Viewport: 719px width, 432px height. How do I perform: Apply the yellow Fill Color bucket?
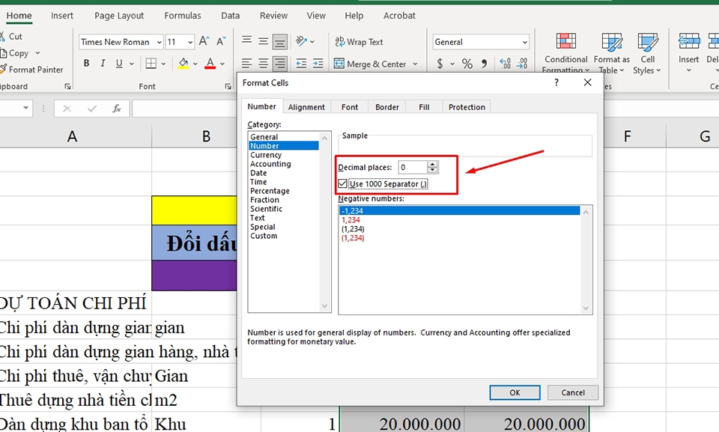(x=183, y=64)
